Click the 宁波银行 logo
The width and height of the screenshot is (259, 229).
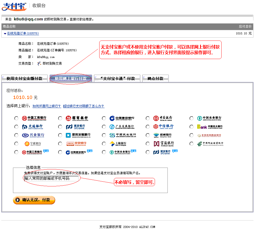point(33,144)
